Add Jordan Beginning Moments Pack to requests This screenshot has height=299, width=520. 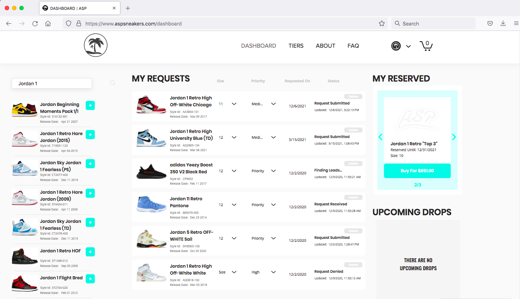pos(90,105)
